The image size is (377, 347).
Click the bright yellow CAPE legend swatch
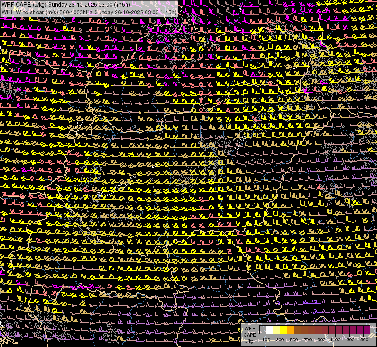tap(284, 330)
